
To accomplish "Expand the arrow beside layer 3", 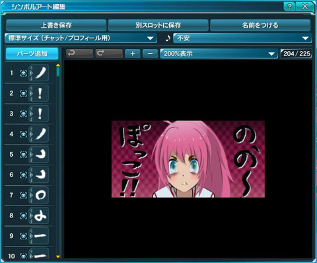I will [x=31, y=114].
